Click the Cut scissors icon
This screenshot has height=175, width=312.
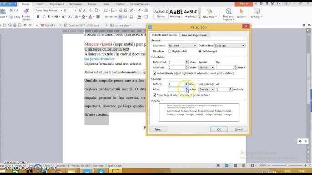click(x=11, y=10)
